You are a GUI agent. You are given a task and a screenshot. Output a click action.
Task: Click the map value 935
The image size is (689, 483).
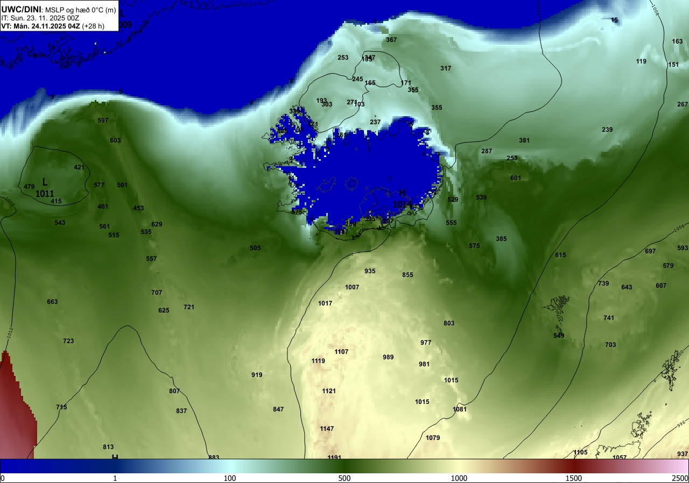pos(370,271)
